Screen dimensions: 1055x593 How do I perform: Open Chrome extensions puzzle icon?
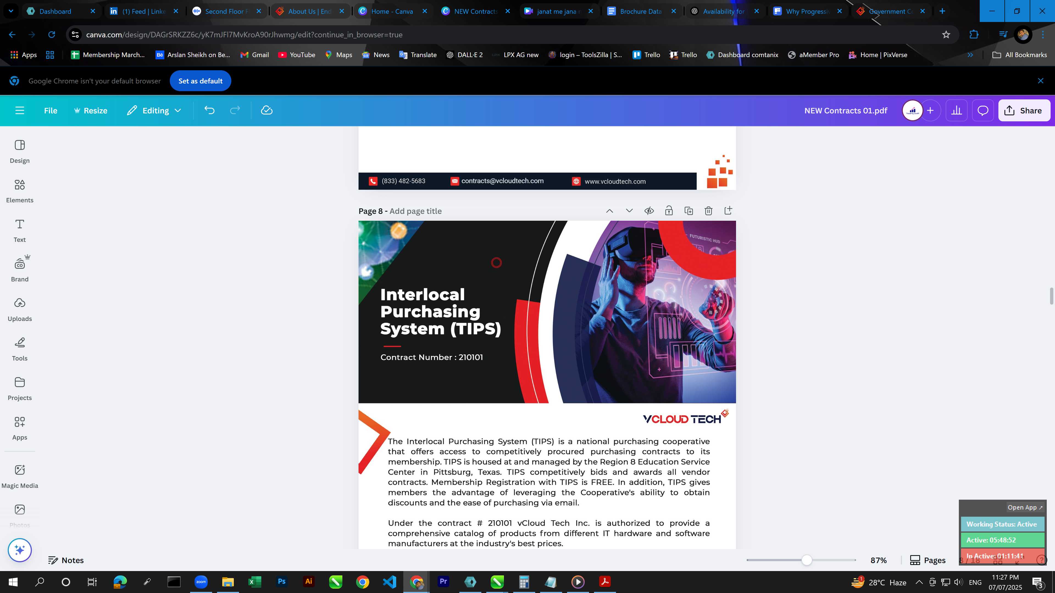(x=974, y=35)
